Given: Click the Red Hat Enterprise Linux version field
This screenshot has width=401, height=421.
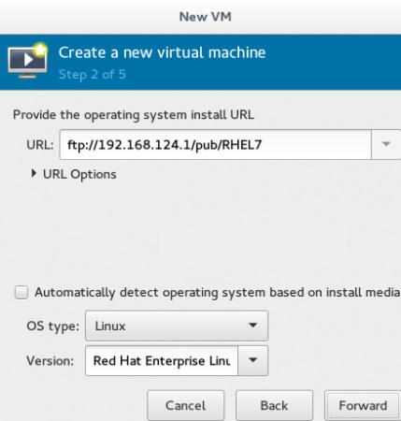Looking at the screenshot, I should [x=162, y=360].
